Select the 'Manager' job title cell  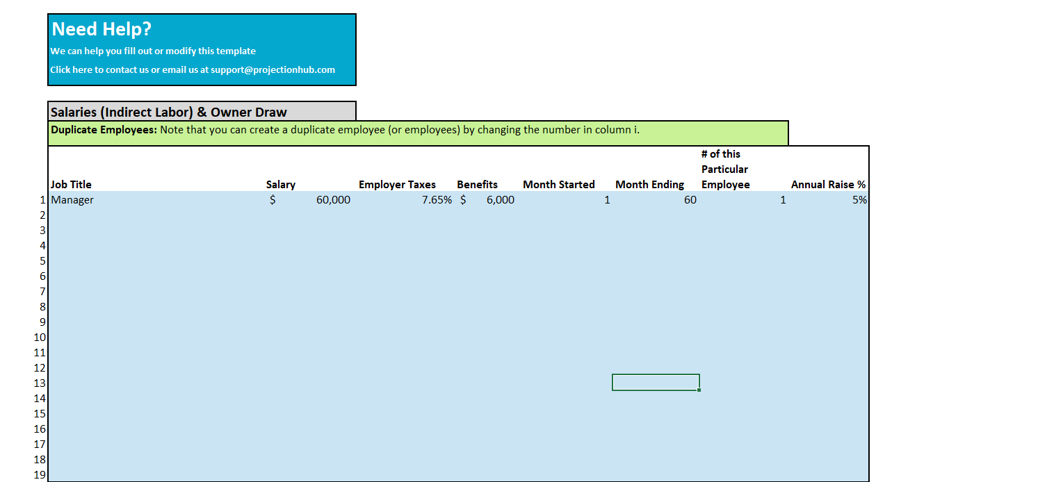156,199
